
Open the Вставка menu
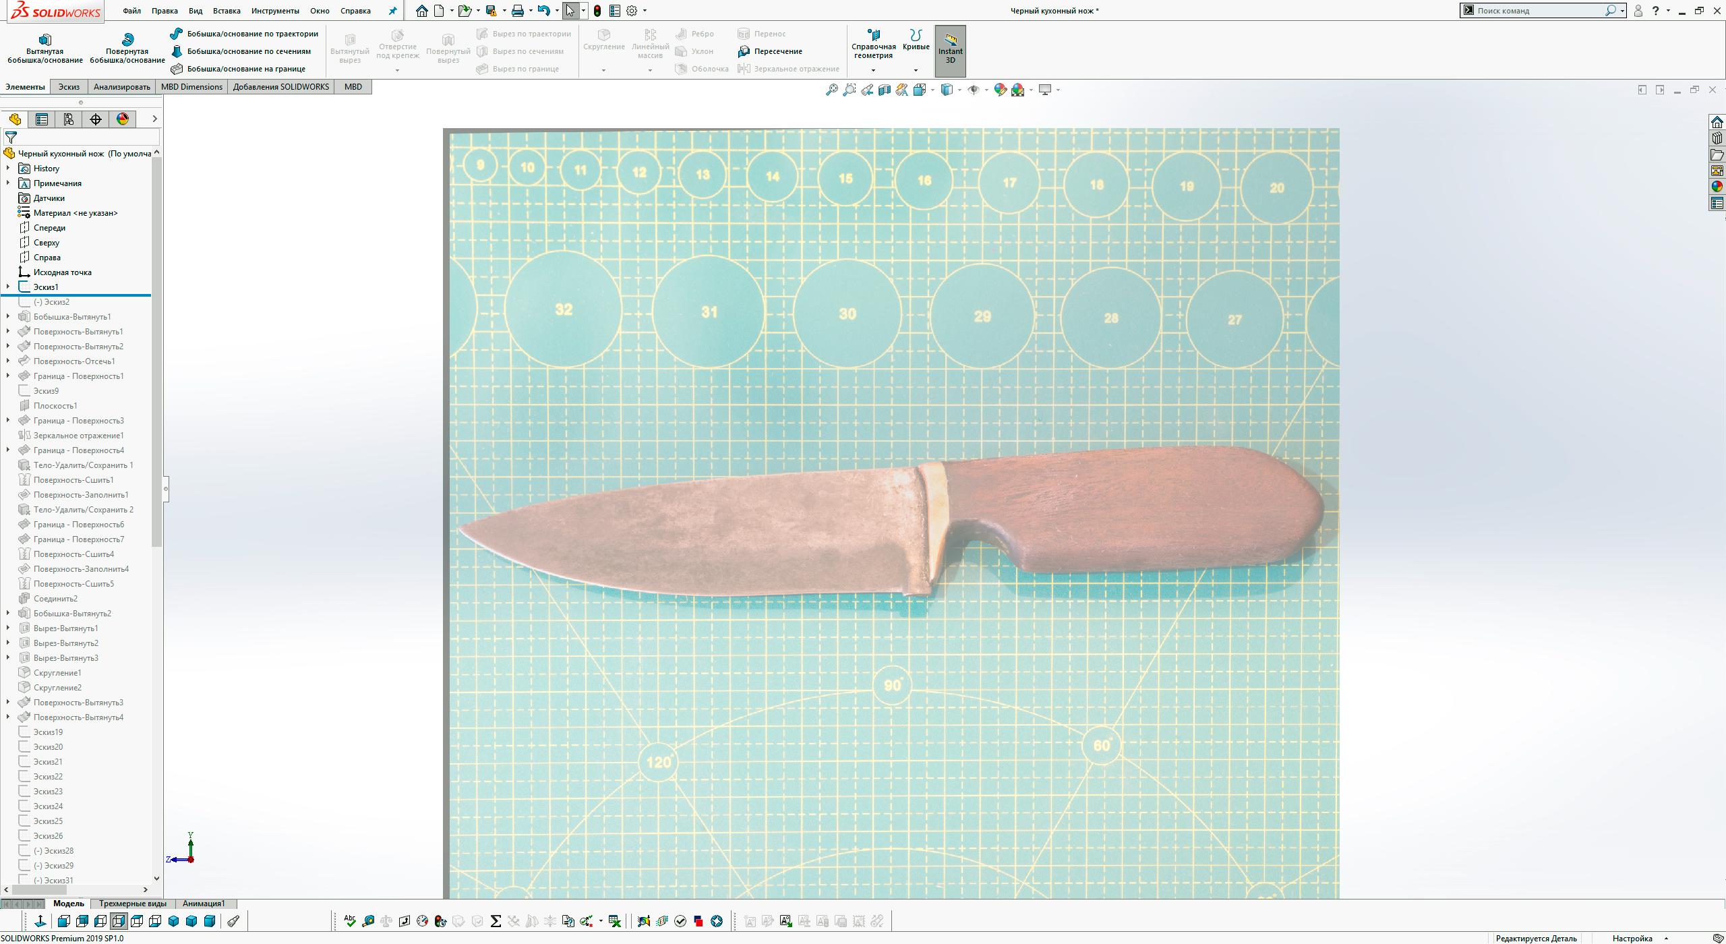pyautogui.click(x=227, y=10)
